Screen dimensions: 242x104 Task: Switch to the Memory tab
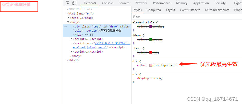coord(182,3)
